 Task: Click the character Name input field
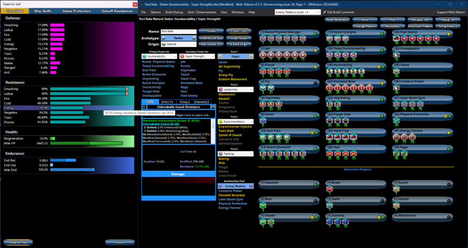178,31
